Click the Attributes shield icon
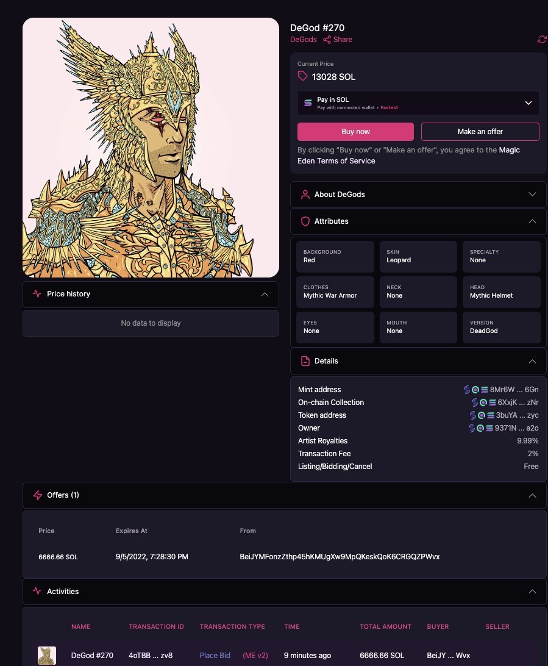This screenshot has width=548, height=666. 305,221
